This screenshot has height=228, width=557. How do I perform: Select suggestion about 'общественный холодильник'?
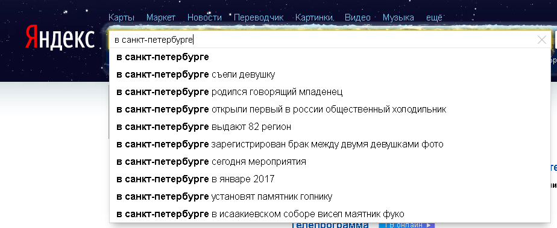[330, 109]
